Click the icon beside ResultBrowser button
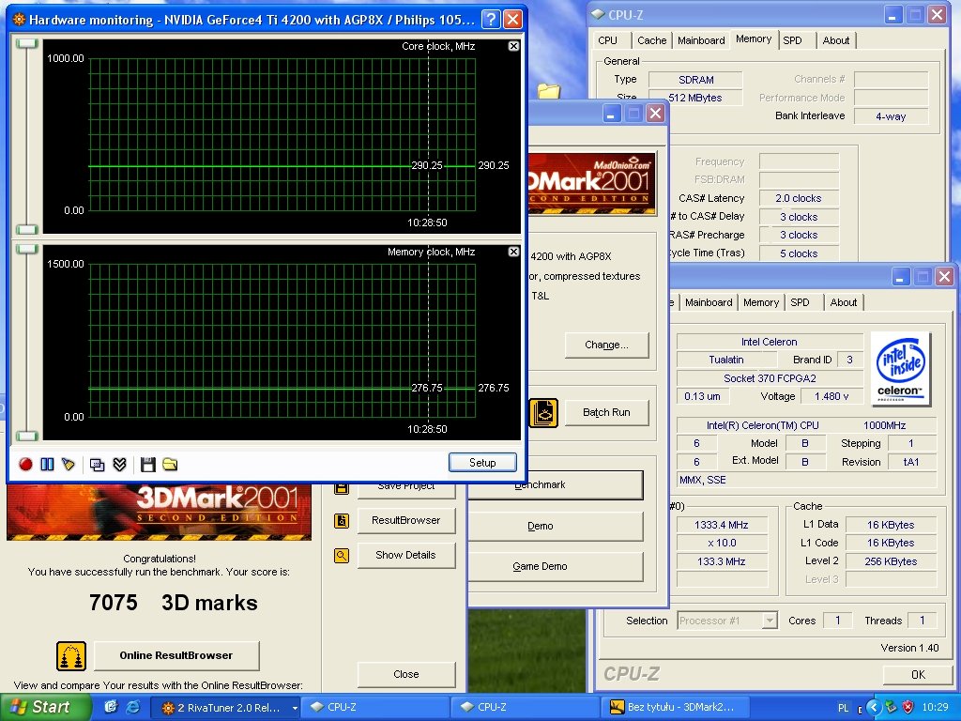 click(342, 520)
